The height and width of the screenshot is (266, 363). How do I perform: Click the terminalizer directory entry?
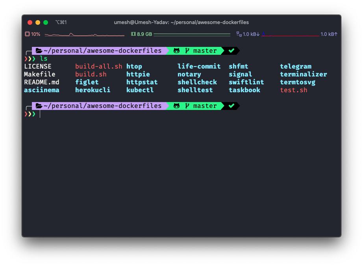click(x=303, y=74)
